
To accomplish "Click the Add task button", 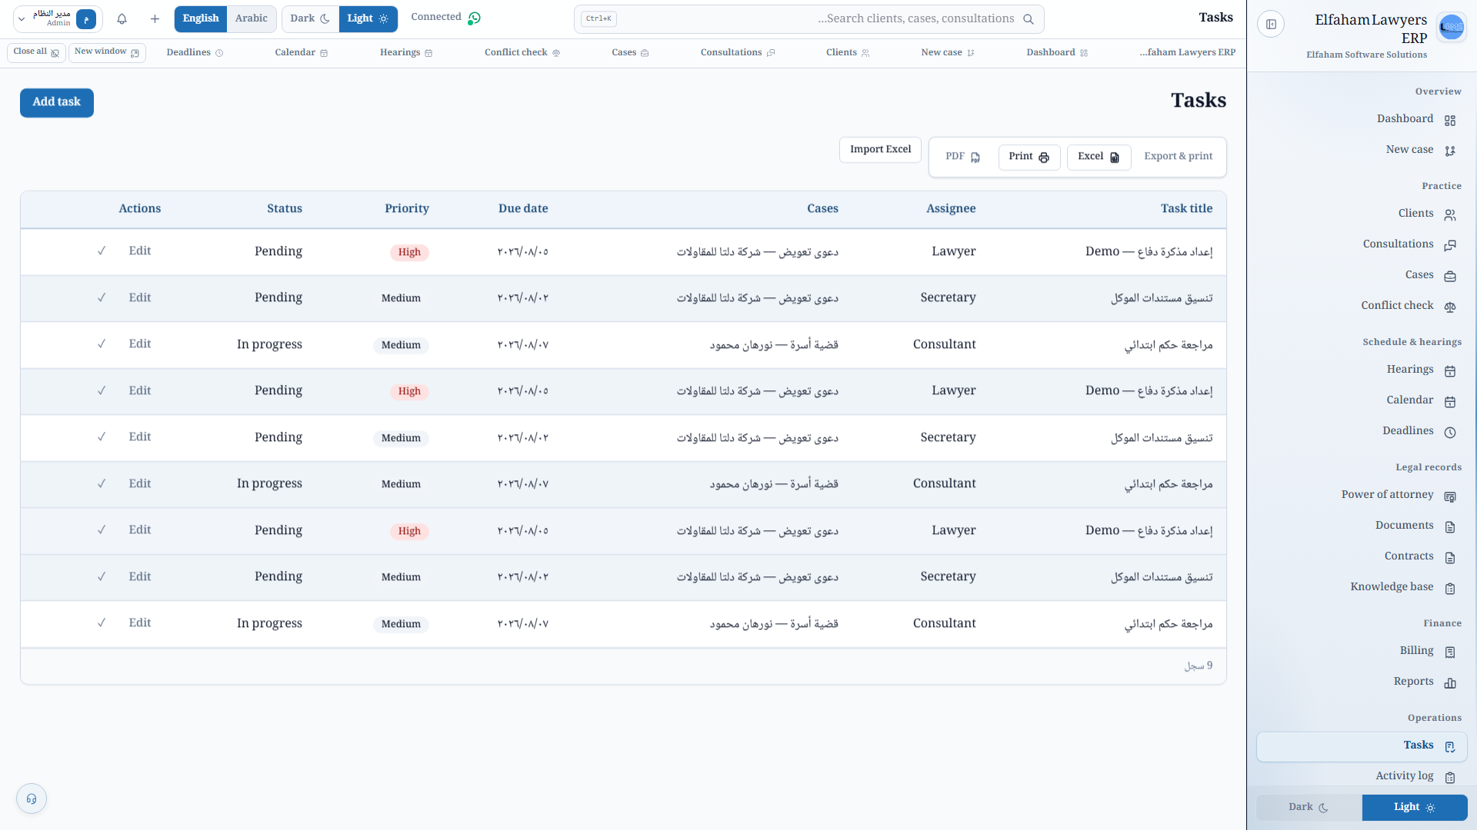I will (x=57, y=103).
